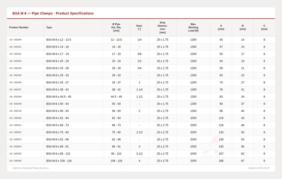Select product number 10-39207
The image size is (282, 179).
pyautogui.click(x=15, y=89)
